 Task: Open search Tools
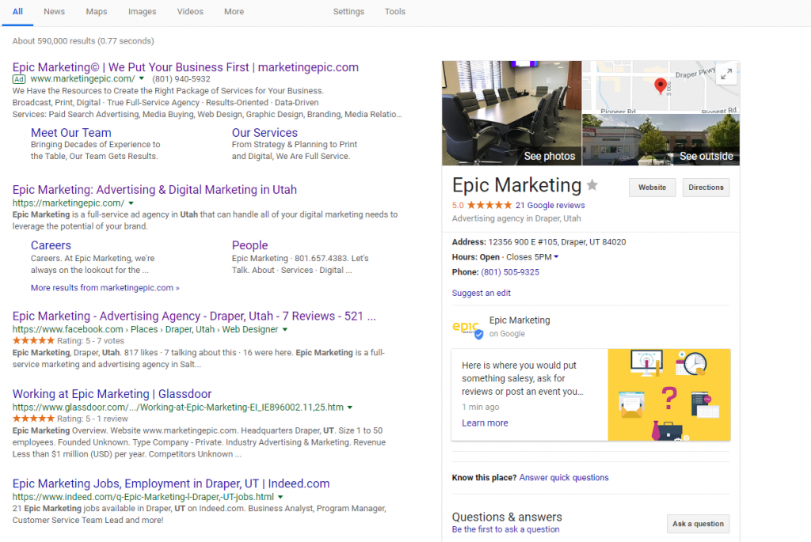click(395, 11)
